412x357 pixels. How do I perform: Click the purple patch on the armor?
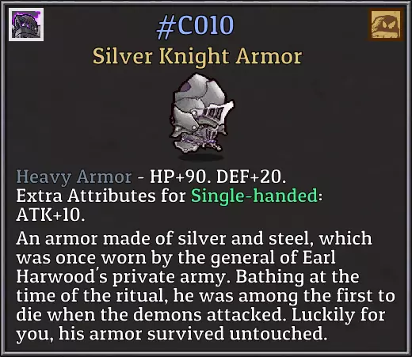186,86
